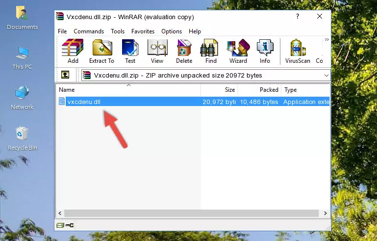Close the WinRAR window
The width and height of the screenshot is (377, 241).
[x=320, y=16]
